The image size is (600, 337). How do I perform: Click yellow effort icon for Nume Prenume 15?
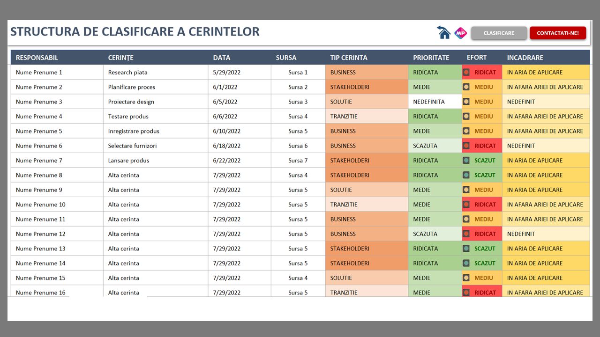466,278
